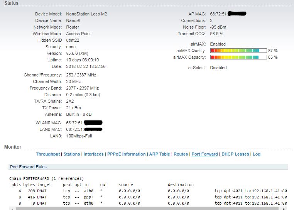Open the Throughput monitor link
The height and width of the screenshot is (210, 294).
[x=48, y=154]
